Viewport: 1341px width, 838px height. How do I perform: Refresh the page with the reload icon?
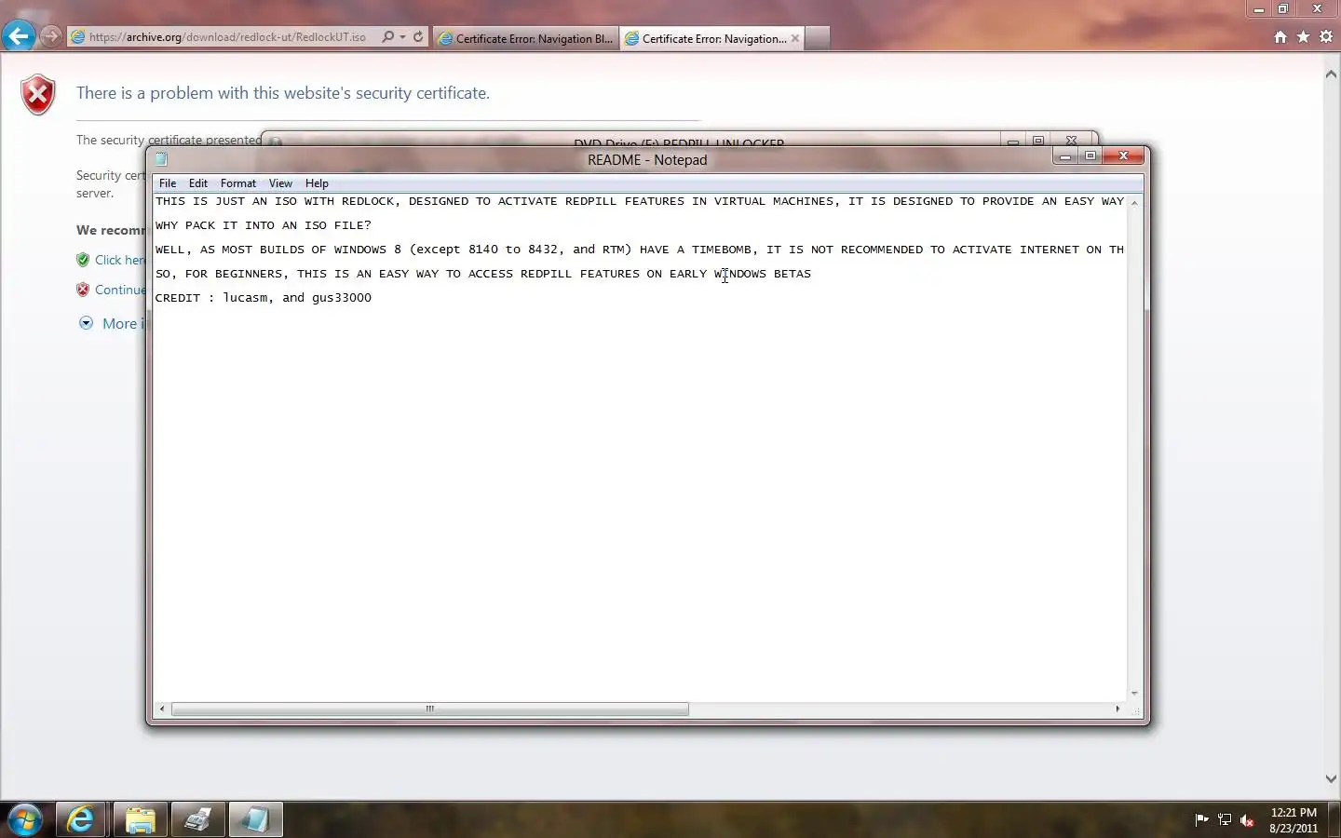(418, 37)
